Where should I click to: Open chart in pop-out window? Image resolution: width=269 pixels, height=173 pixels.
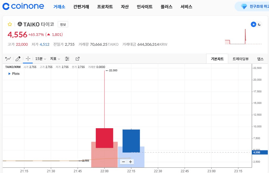coord(78,59)
